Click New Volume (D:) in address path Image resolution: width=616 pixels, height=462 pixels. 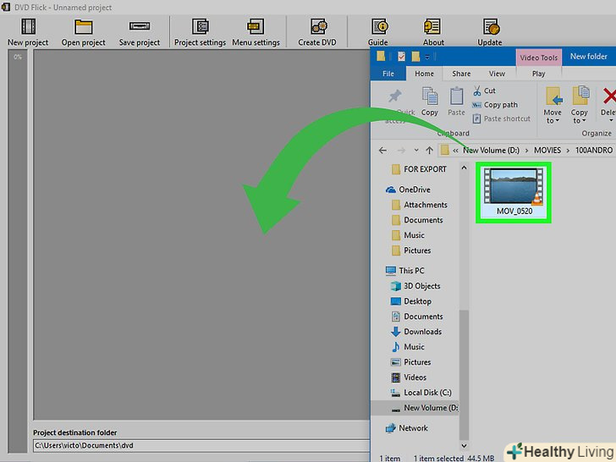[491, 151]
